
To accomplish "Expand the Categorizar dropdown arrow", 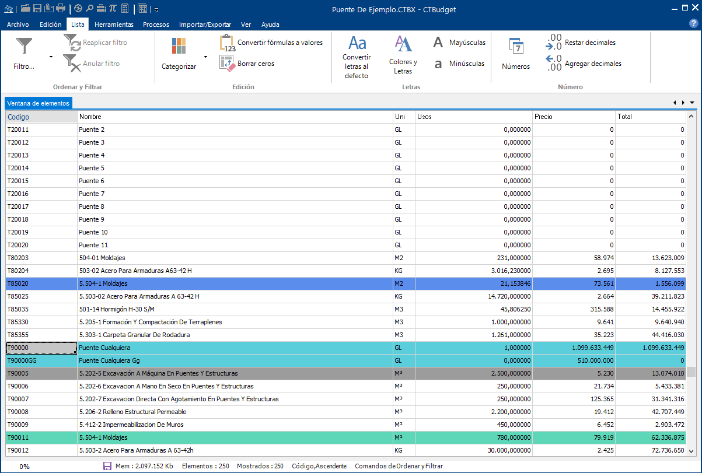I will click(205, 57).
